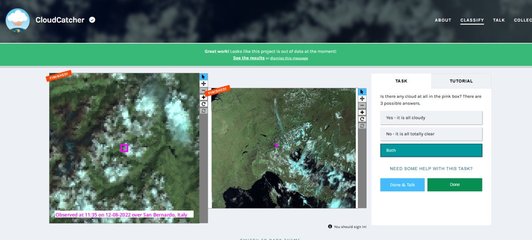Image resolution: width=532 pixels, height=240 pixels.
Task: Answer Yes - it is all cloudy
Action: point(431,118)
